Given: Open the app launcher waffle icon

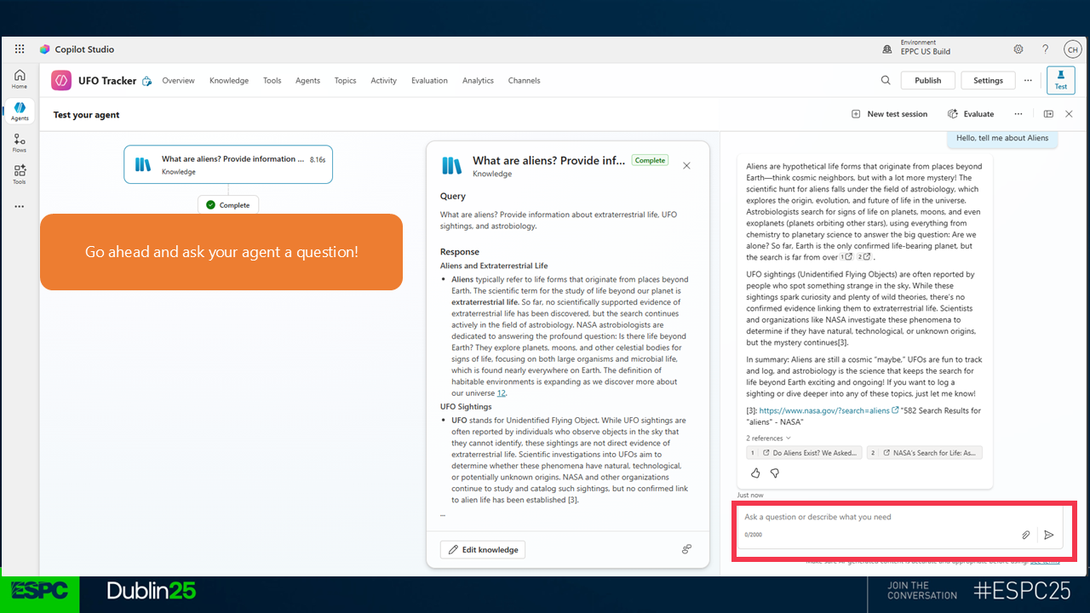Looking at the screenshot, I should [20, 49].
